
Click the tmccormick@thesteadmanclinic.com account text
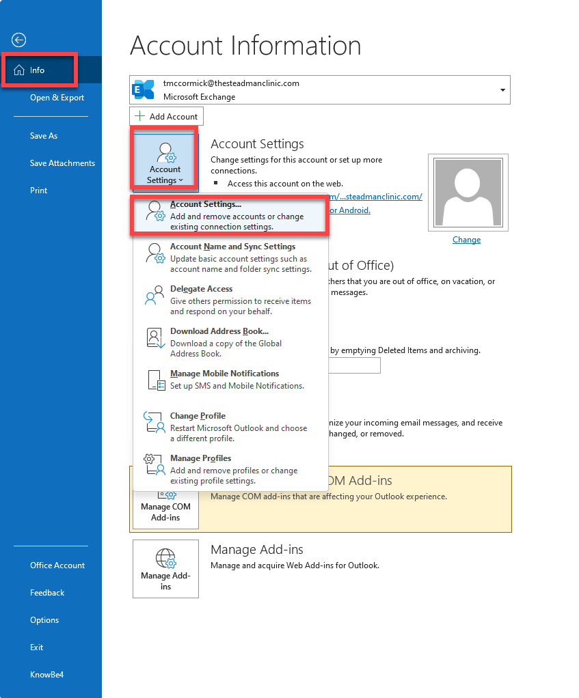[x=231, y=83]
